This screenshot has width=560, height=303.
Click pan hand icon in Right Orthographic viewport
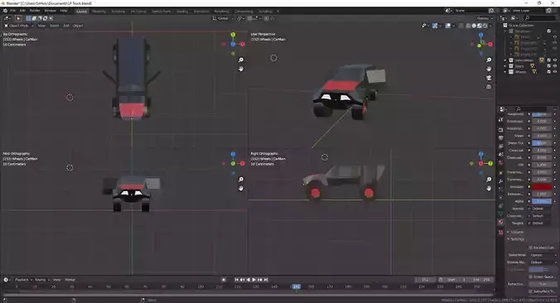coord(489,188)
